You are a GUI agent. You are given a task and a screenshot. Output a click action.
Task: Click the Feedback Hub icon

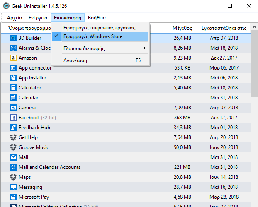pyautogui.click(x=13, y=128)
